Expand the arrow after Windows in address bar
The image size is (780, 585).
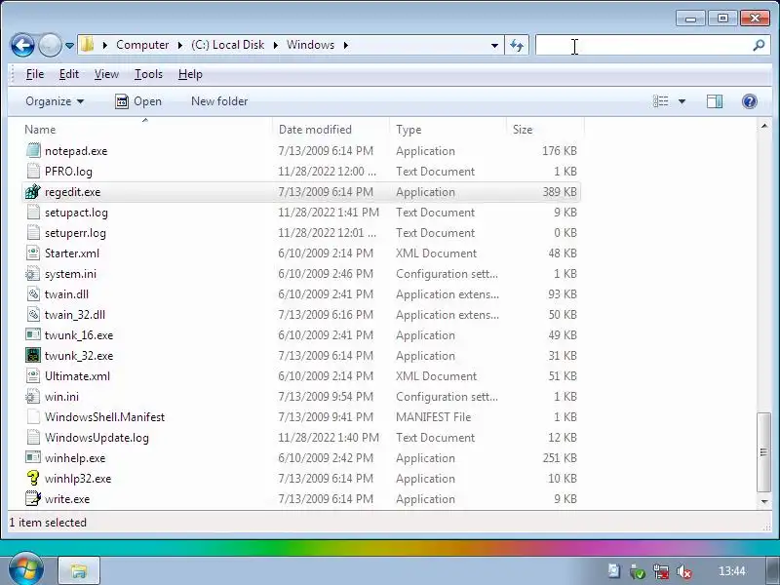tap(346, 45)
